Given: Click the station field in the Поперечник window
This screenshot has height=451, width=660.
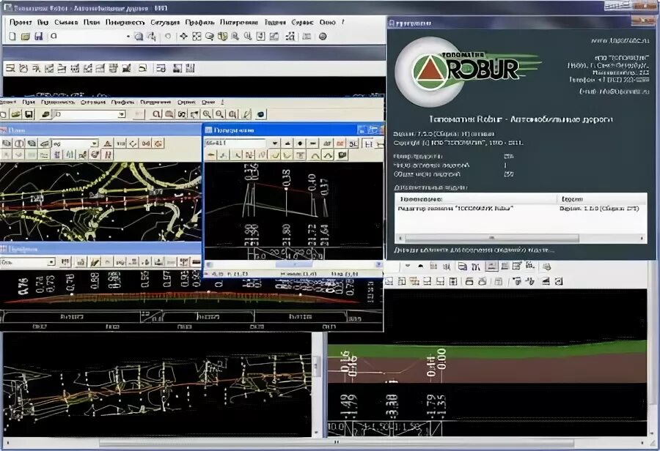Looking at the screenshot, I should pos(237,143).
